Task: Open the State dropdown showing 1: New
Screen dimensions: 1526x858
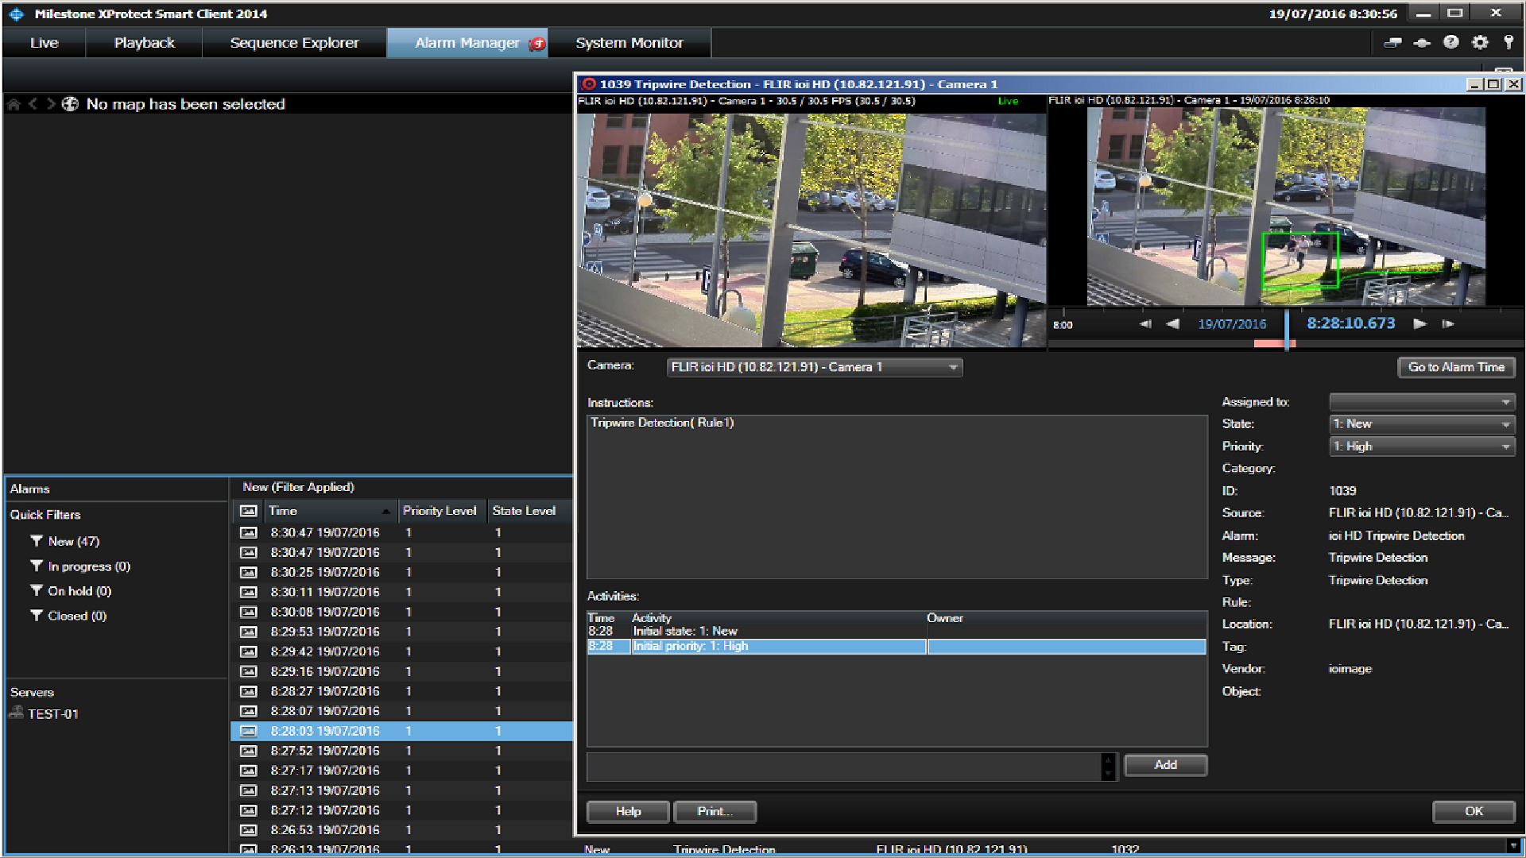Action: pyautogui.click(x=1422, y=424)
